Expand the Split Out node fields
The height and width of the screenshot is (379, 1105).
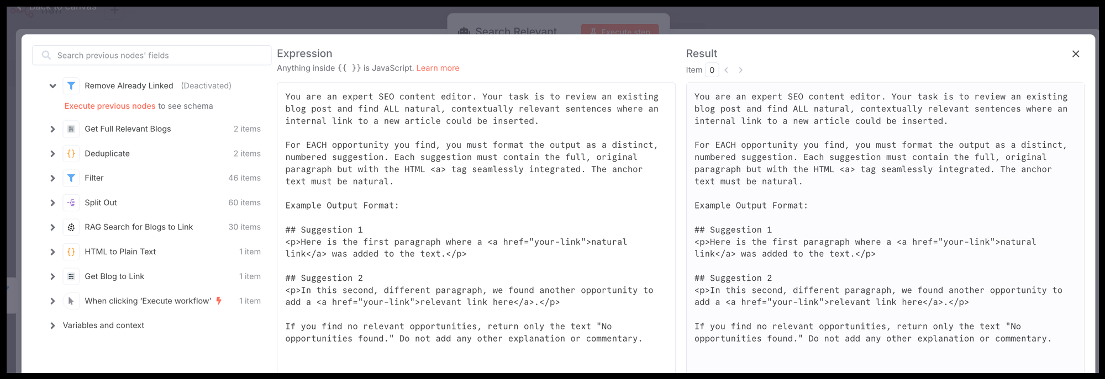[x=52, y=203]
